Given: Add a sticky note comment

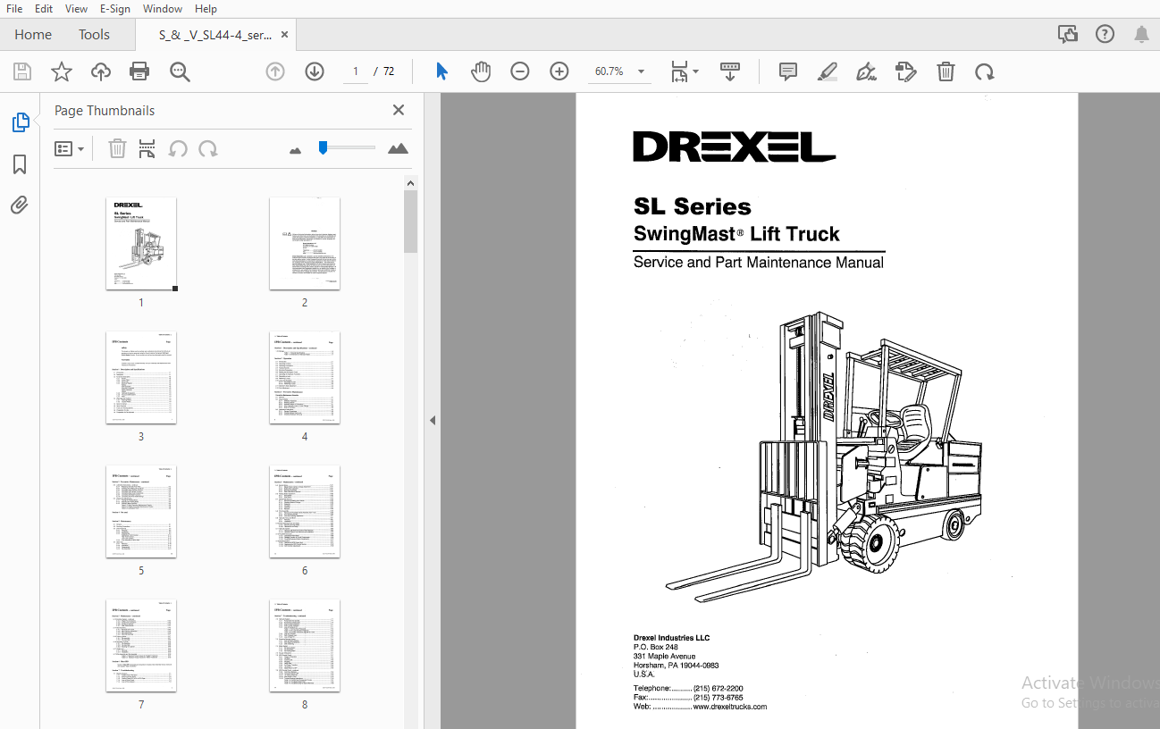Looking at the screenshot, I should tap(788, 71).
